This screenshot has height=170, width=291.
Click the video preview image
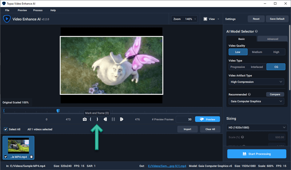[x=111, y=65]
